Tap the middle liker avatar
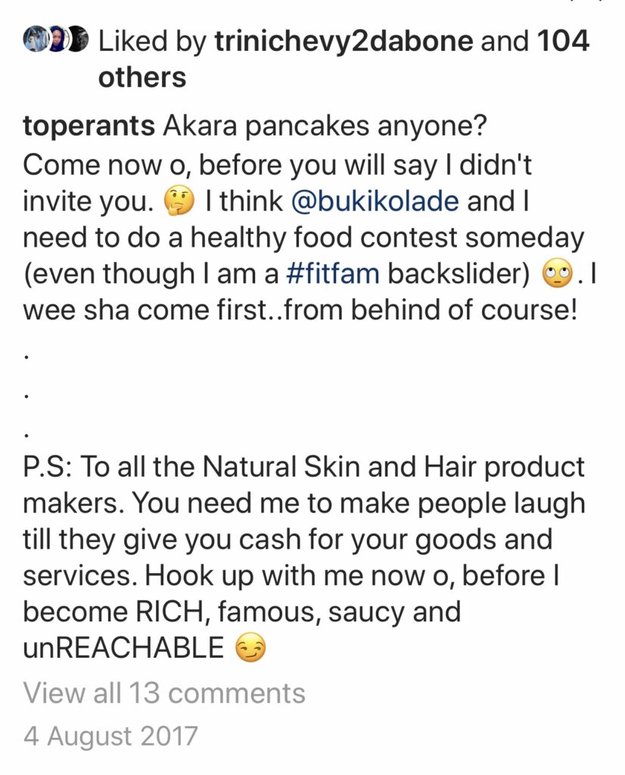Viewport: 625px width, 775px height. pyautogui.click(x=58, y=39)
